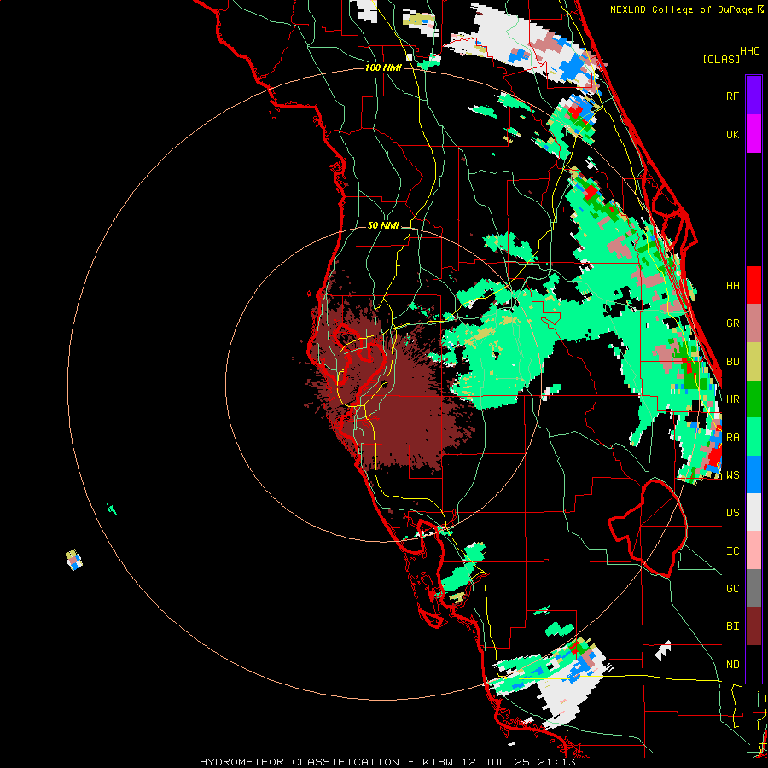Click the light green RA legend swatch
Screen dimensions: 768x768
(753, 437)
